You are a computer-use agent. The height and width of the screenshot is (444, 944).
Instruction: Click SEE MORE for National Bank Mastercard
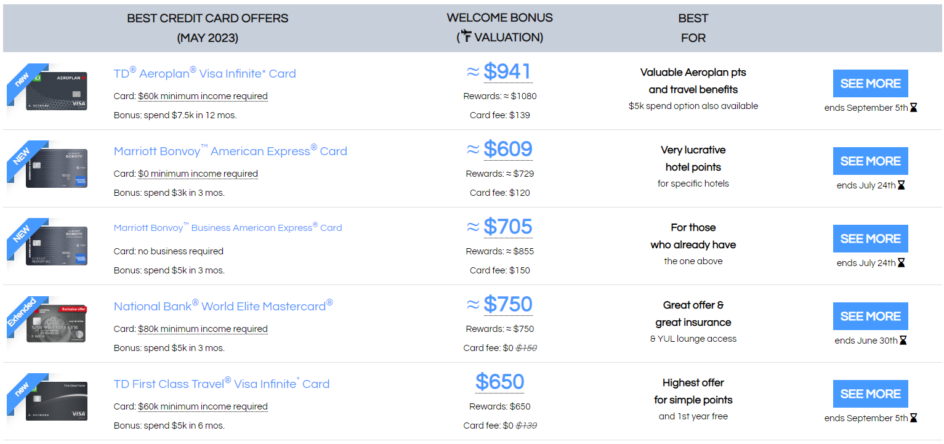point(870,316)
